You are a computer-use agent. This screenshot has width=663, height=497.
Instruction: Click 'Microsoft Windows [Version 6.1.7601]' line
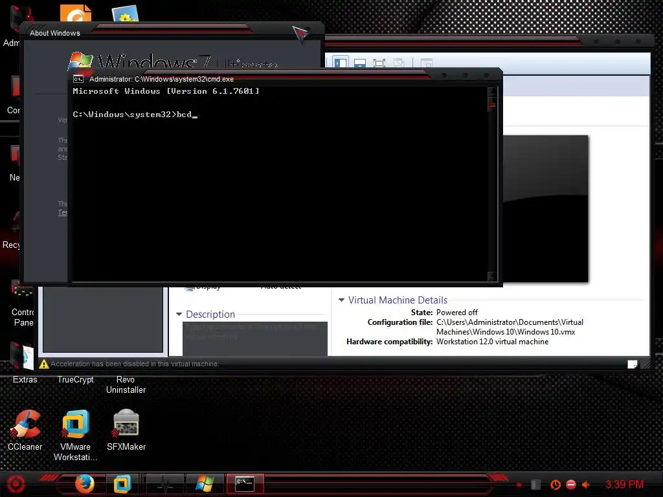click(166, 91)
